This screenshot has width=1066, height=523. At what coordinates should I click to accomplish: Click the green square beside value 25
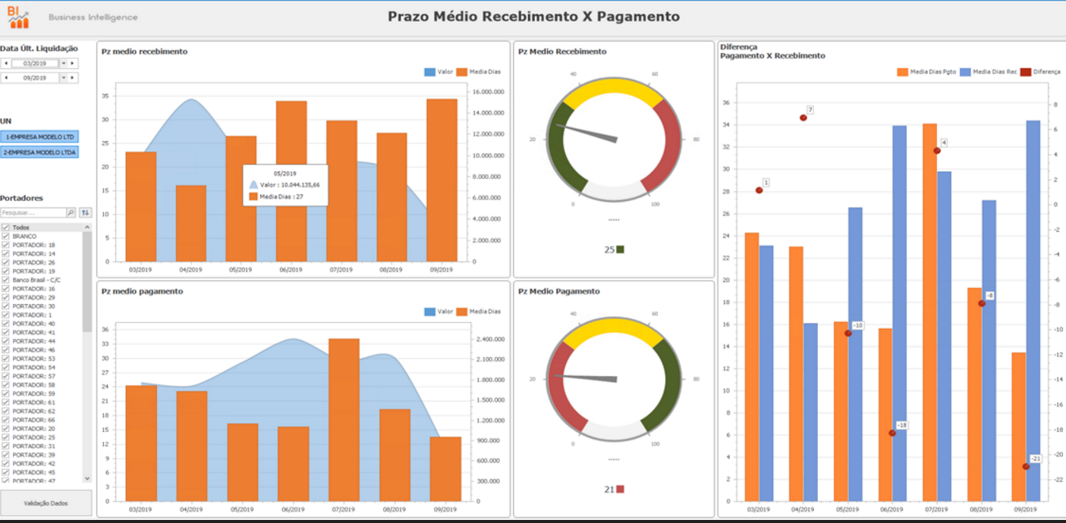(620, 249)
